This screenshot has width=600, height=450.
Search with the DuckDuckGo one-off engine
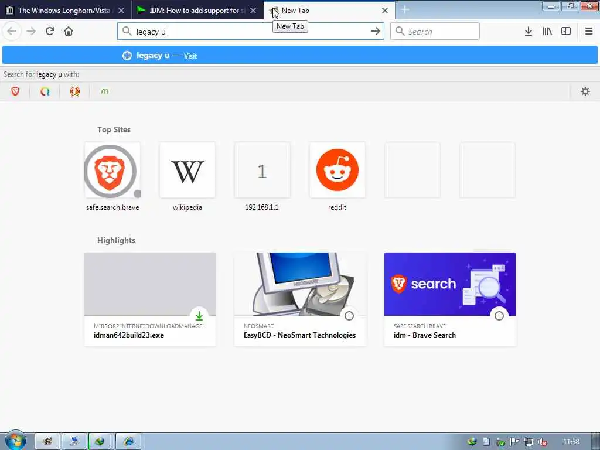coord(75,91)
